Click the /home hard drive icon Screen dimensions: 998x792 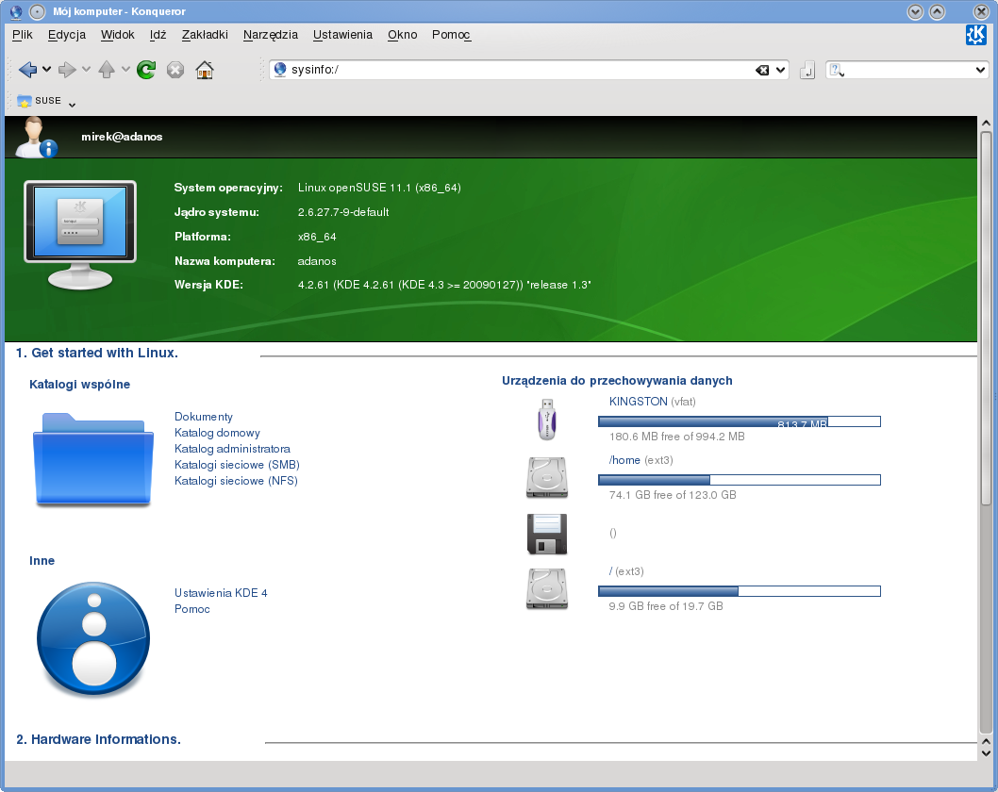547,476
